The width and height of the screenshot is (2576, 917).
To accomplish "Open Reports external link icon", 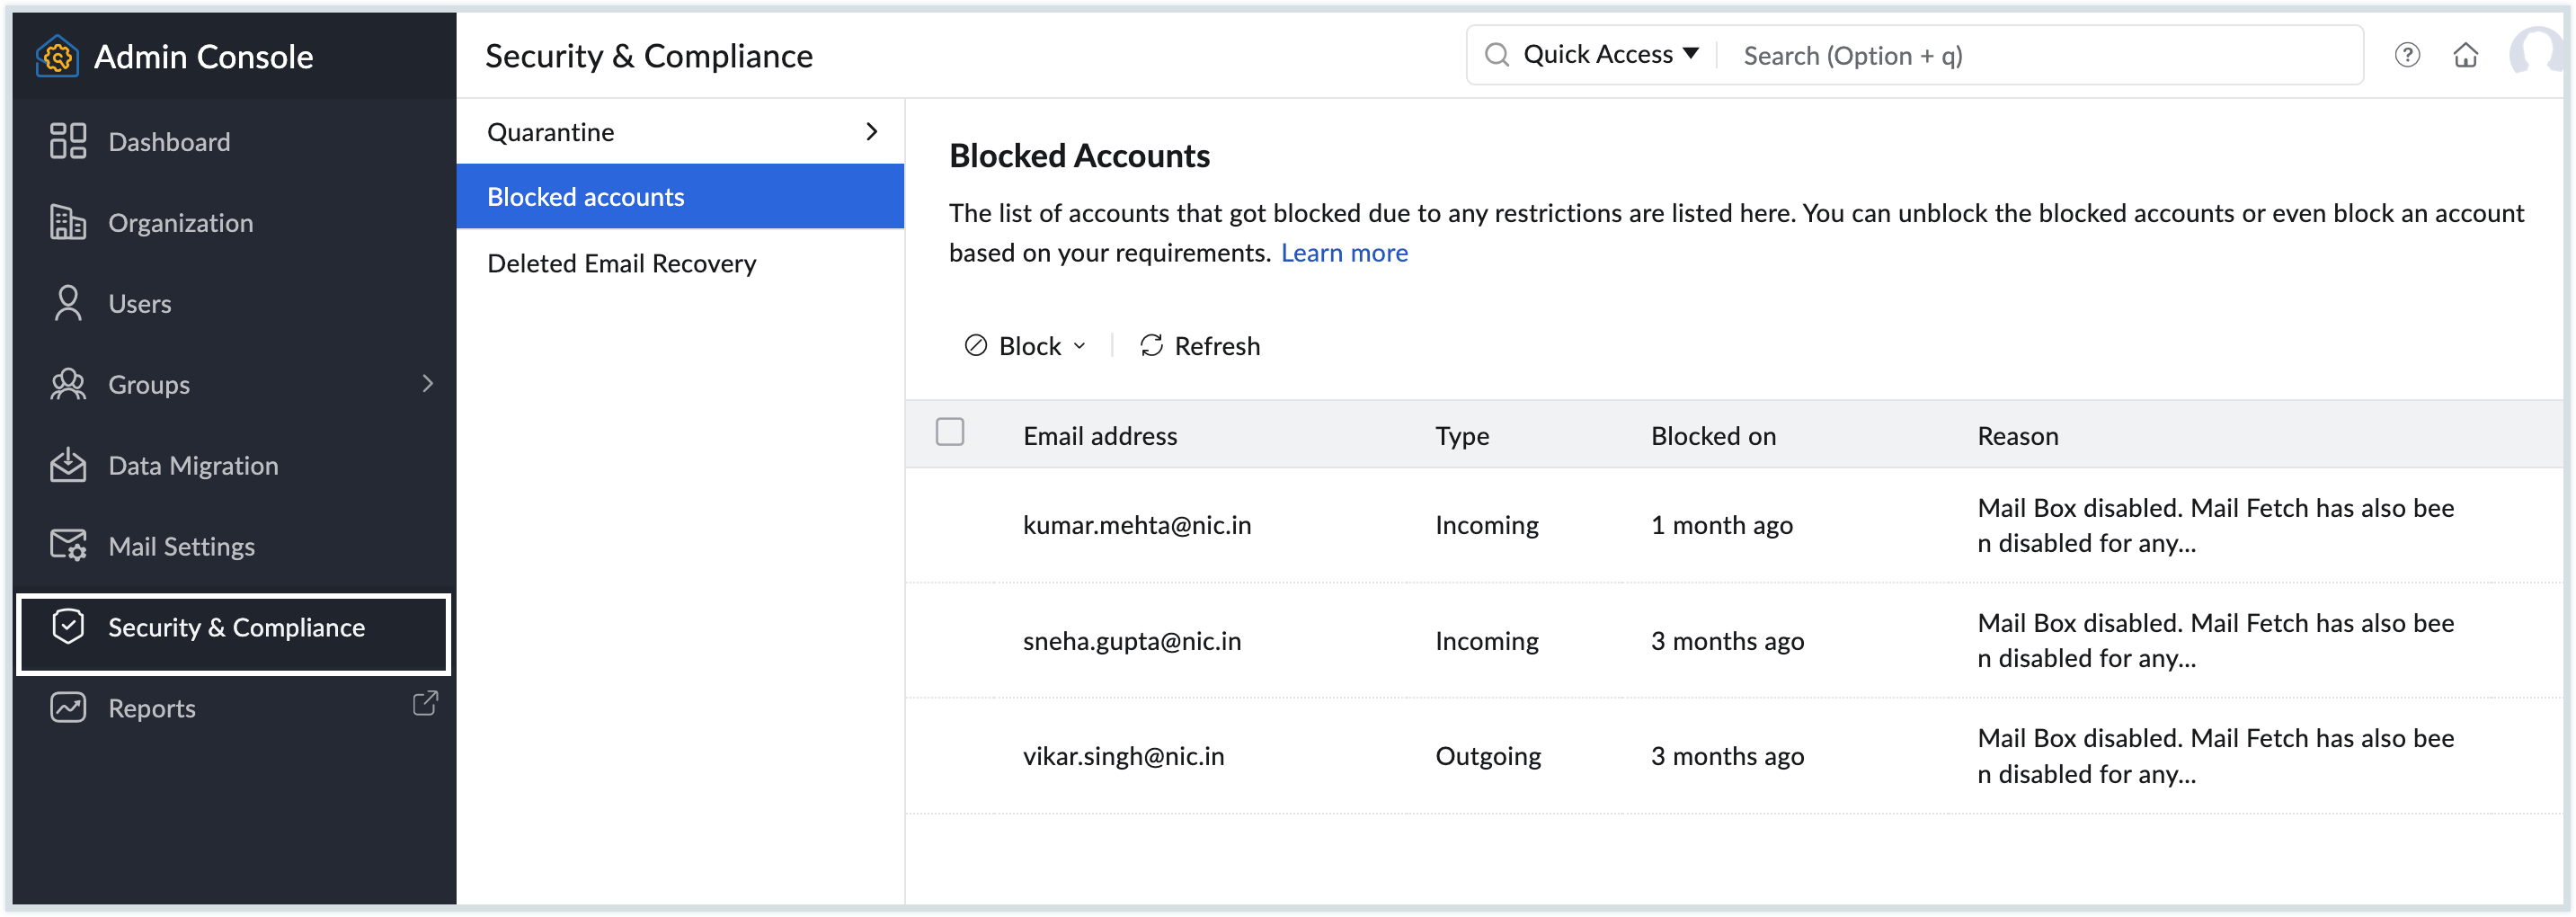I will (425, 704).
